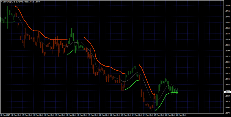Select the 18 May 02:00 time label

pyautogui.click(x=71, y=114)
